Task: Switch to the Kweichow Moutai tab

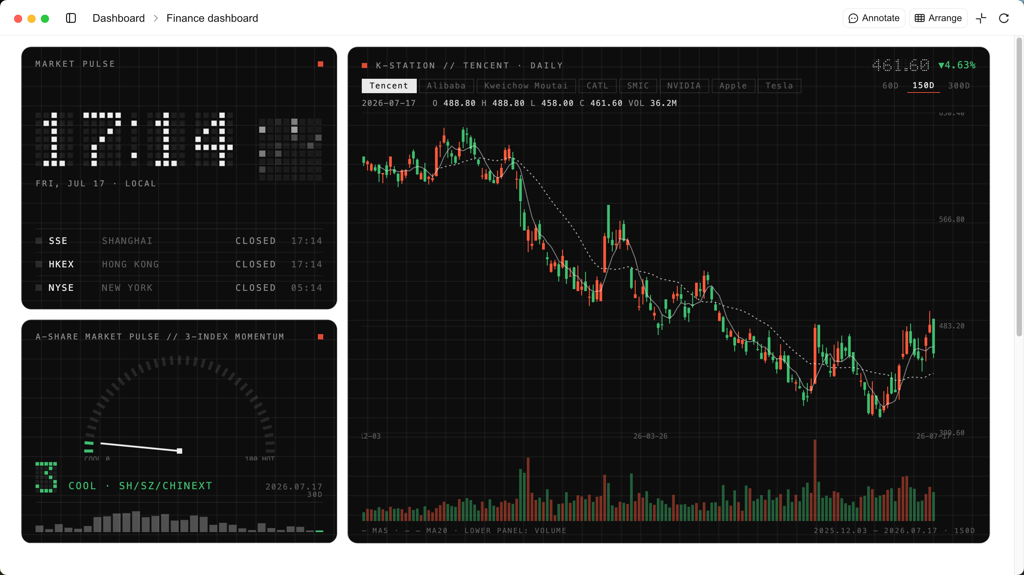Action: (x=526, y=86)
